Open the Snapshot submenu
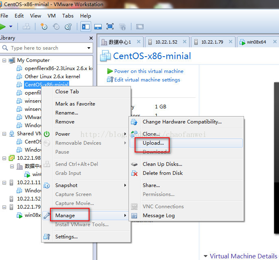Viewport: 279px width, 260px height. [86, 185]
